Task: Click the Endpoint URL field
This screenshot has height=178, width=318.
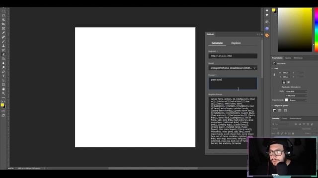Action: click(x=233, y=56)
